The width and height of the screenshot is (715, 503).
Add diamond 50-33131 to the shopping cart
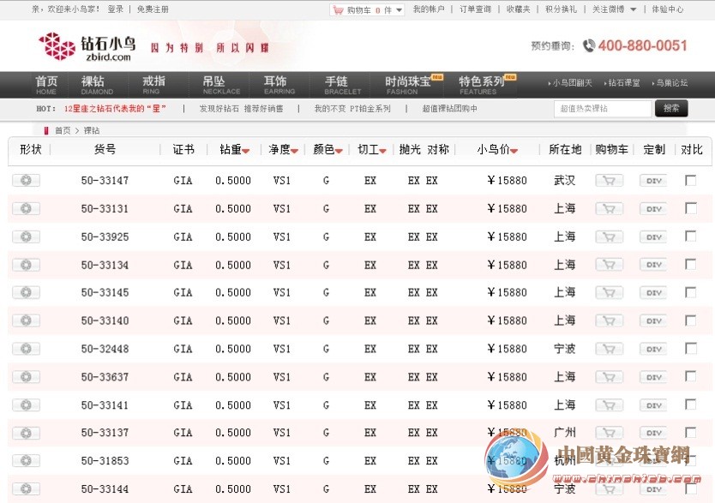tap(609, 208)
